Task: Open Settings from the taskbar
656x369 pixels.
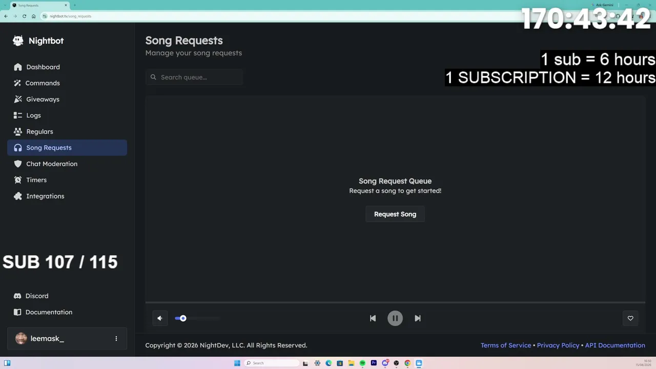Action: click(317, 363)
